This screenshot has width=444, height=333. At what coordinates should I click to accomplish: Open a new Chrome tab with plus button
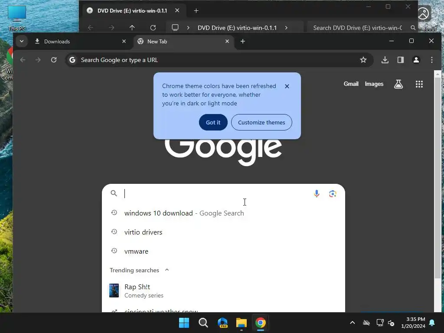pos(243,41)
